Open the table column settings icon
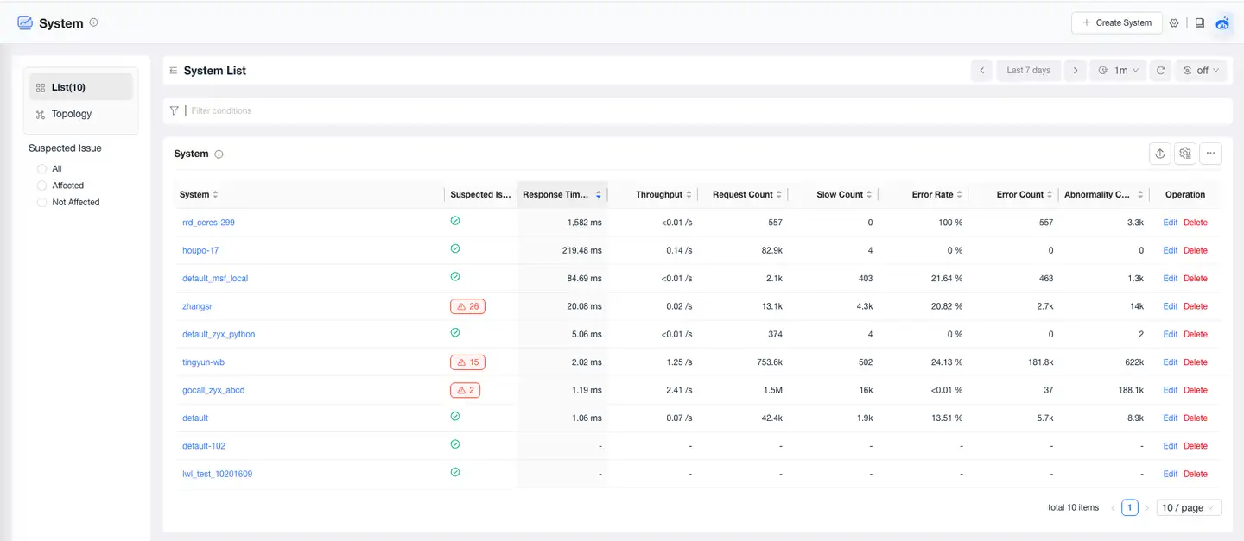Viewport: 1244px width, 541px height. pos(1185,154)
